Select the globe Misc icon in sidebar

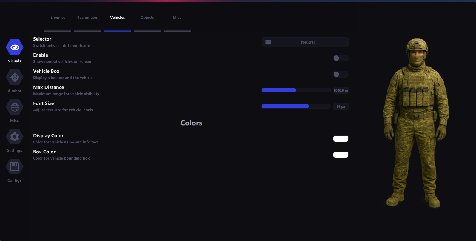15,107
